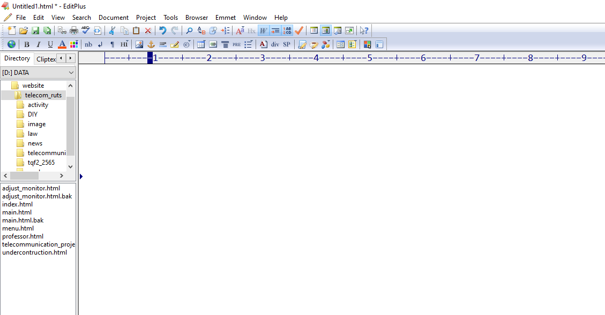Open the List tag dropdown icon
This screenshot has width=605, height=315.
(249, 44)
